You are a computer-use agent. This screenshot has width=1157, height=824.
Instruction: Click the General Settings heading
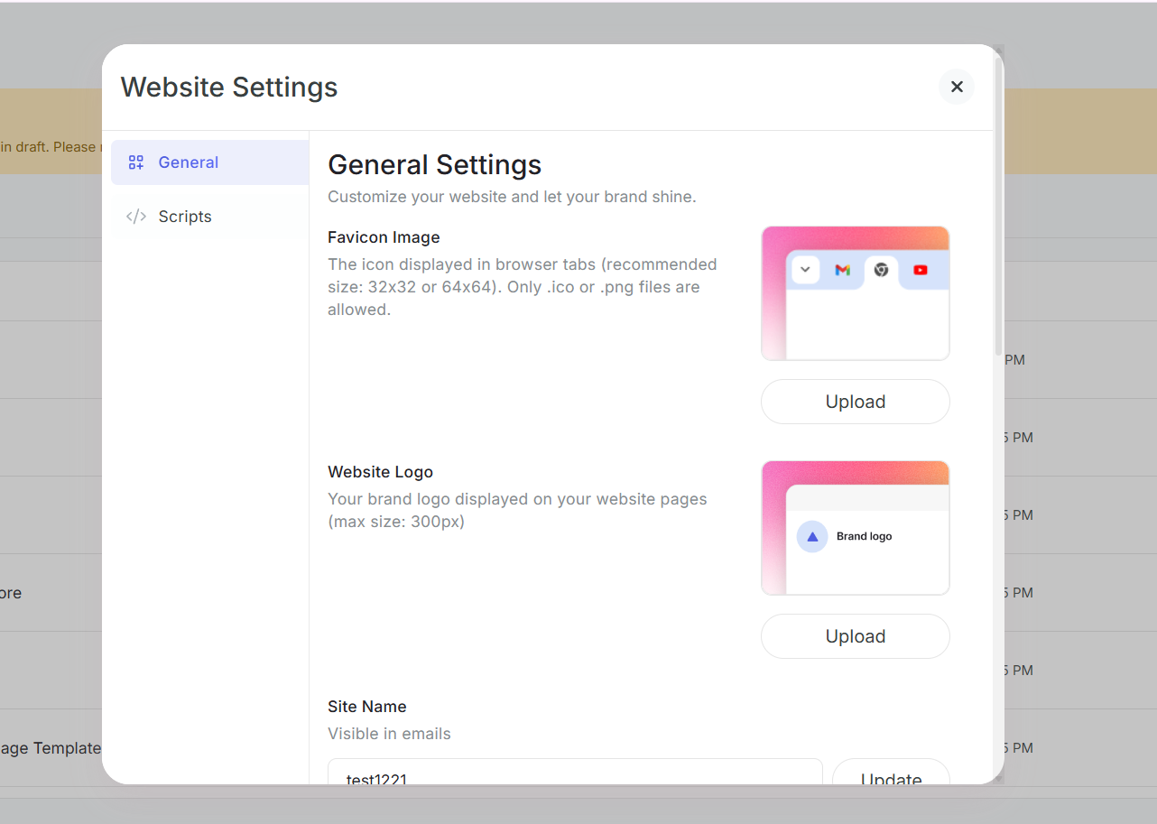434,164
